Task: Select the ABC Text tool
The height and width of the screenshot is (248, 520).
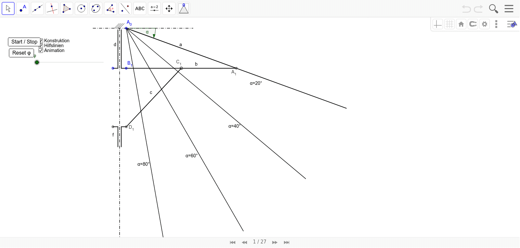Action: [x=140, y=8]
